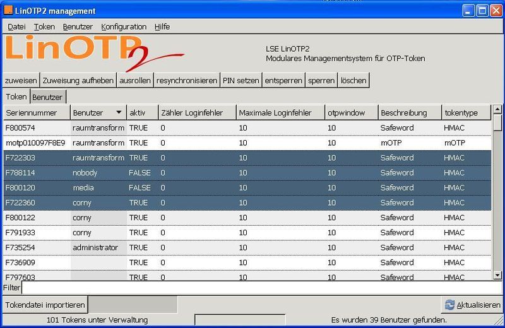
Task: Select token row F791933
Action: coord(247,232)
